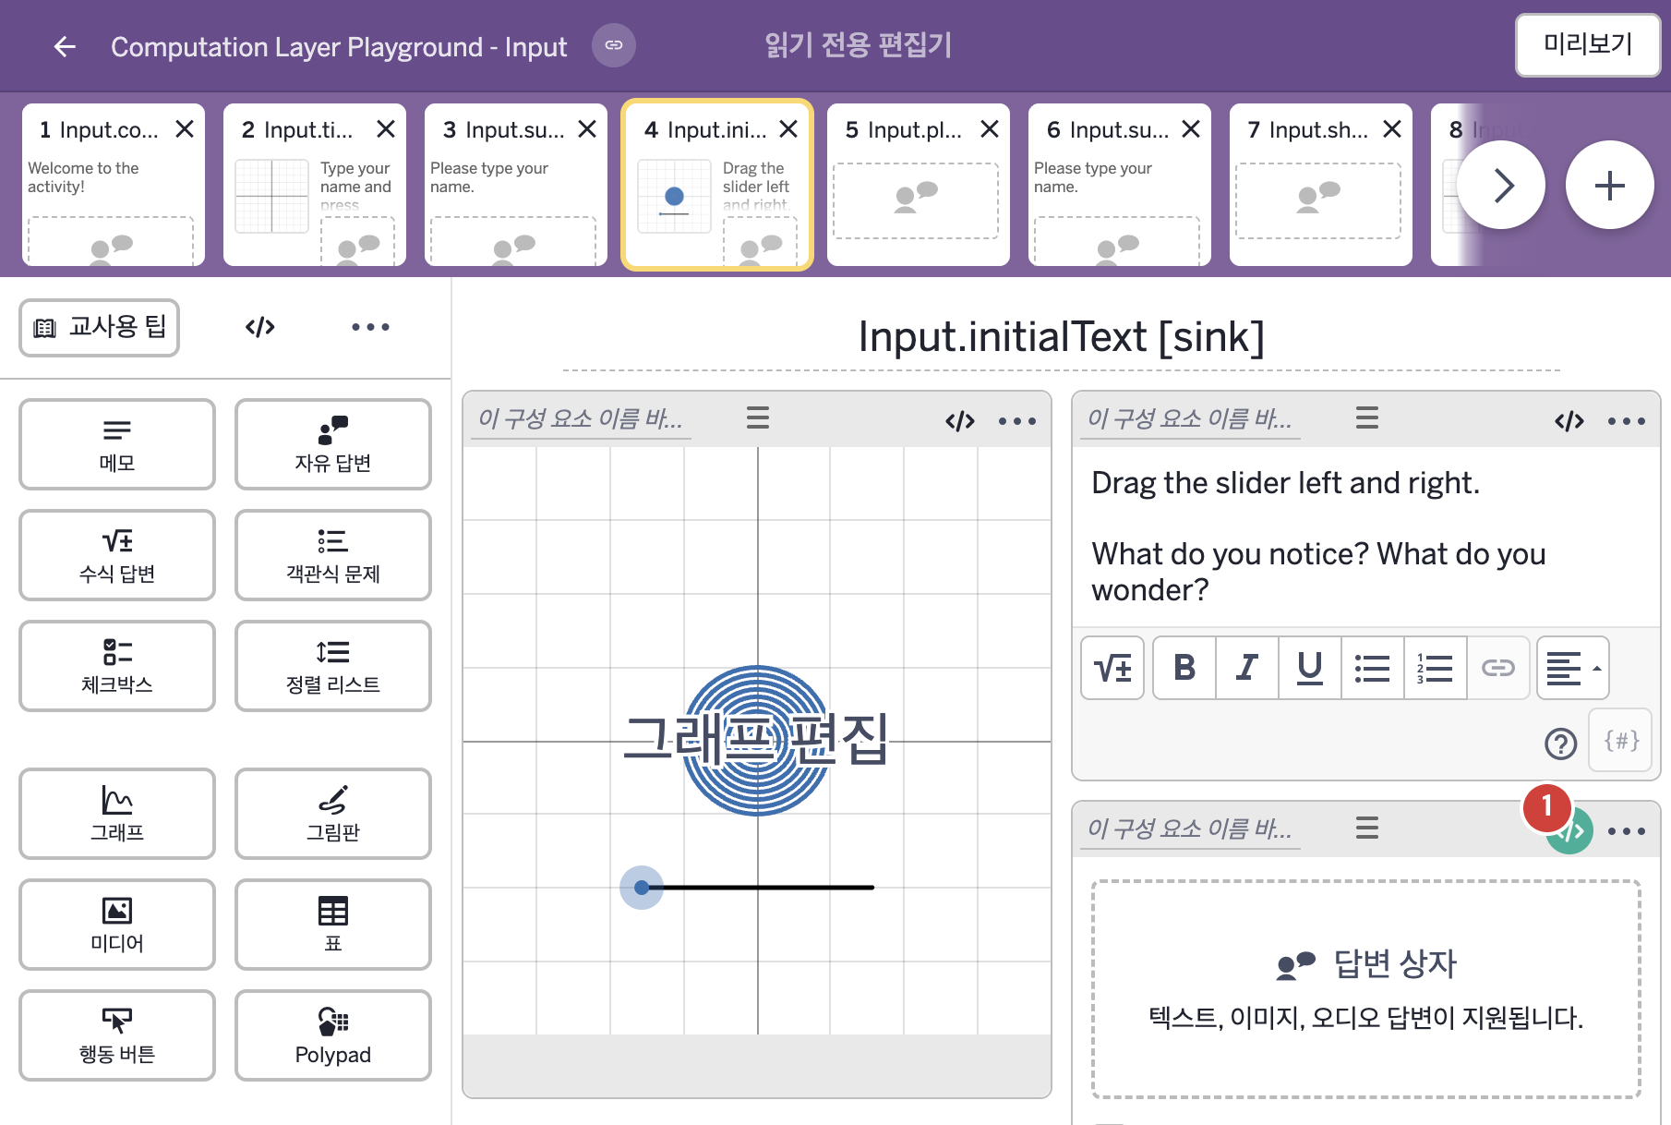Add a 체크박스 checkbox component
The image size is (1671, 1125).
(x=117, y=666)
